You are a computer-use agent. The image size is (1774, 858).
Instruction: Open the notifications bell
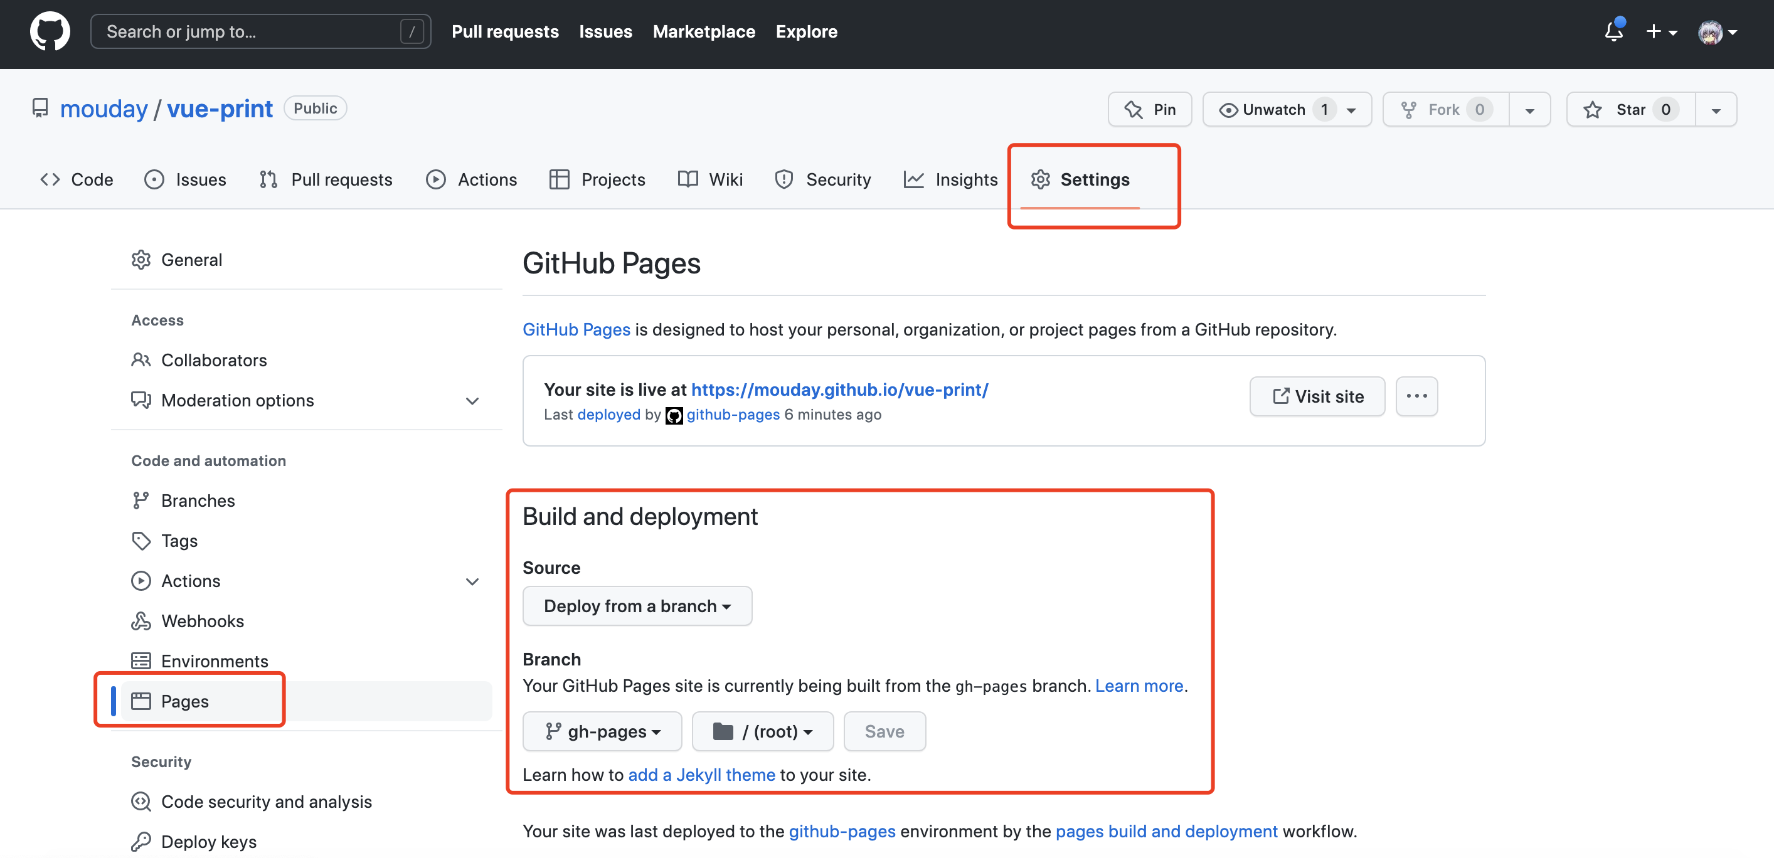[1613, 32]
